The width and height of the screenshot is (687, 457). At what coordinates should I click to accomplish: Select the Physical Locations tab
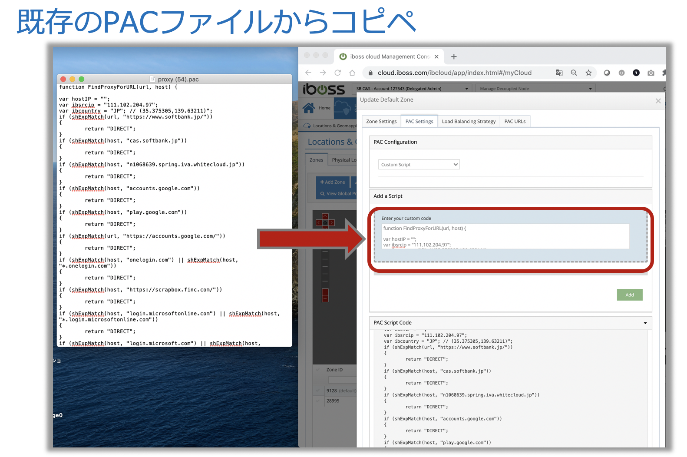coord(343,160)
